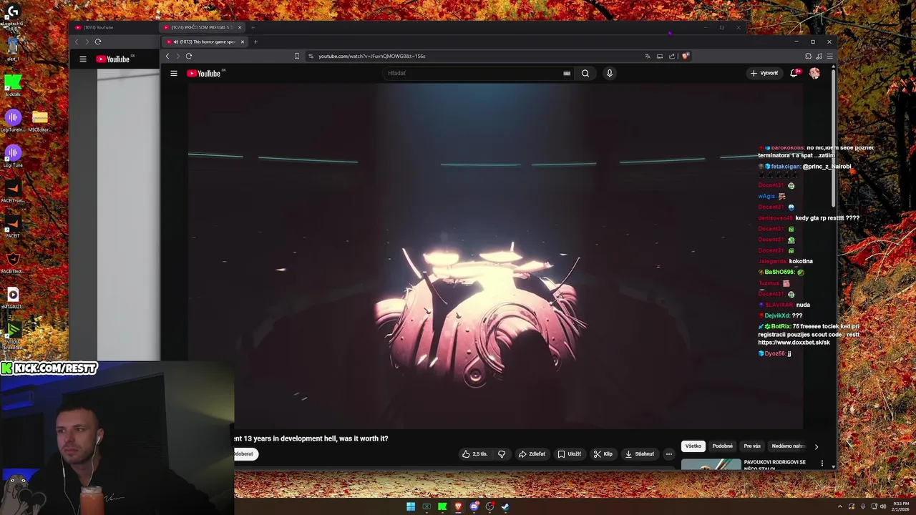Click the taskbar clock showing 9:15 PM
Screen dimensions: 916x515
[900, 506]
